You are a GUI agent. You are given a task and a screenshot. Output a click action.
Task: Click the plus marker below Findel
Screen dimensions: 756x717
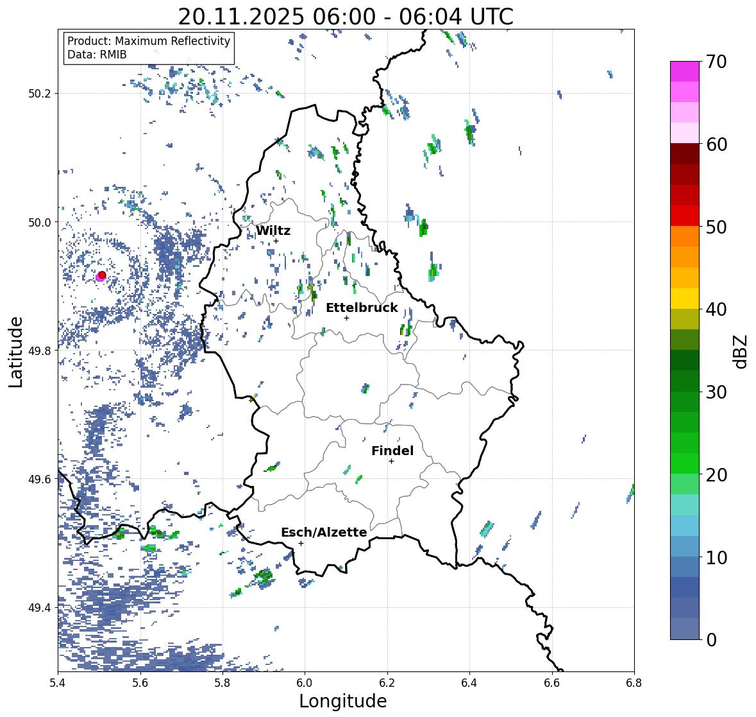(x=392, y=462)
